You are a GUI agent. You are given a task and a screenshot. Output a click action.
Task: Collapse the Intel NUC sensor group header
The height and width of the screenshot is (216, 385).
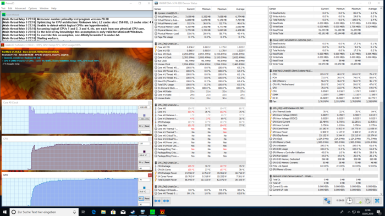[x=323, y=71]
